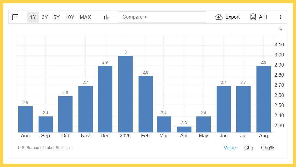Switch to the 10Y time range
The width and height of the screenshot is (296, 167).
(x=70, y=17)
